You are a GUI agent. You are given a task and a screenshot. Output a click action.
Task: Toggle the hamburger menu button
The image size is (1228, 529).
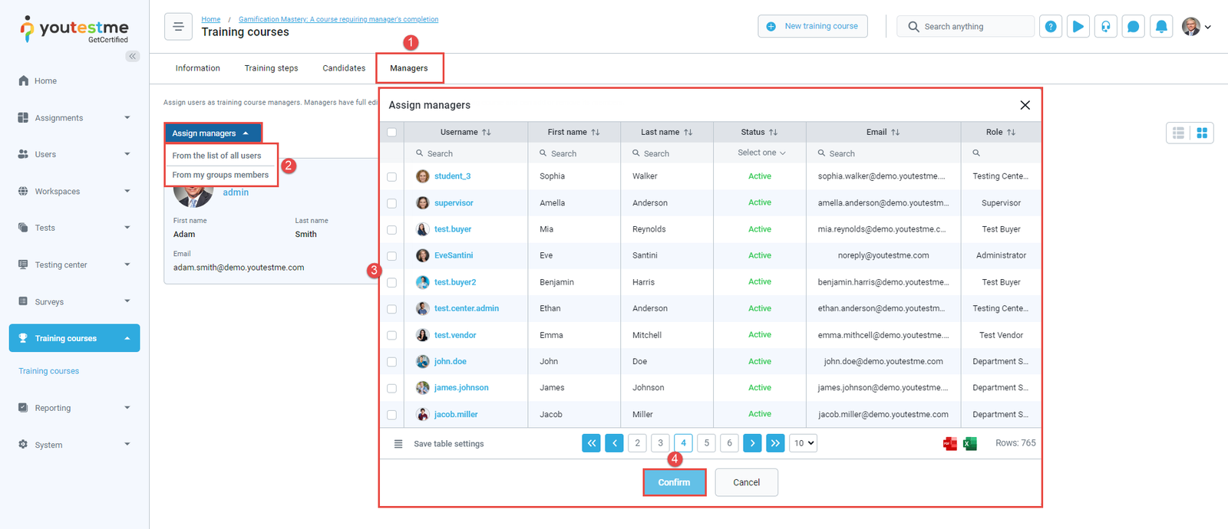tap(178, 26)
